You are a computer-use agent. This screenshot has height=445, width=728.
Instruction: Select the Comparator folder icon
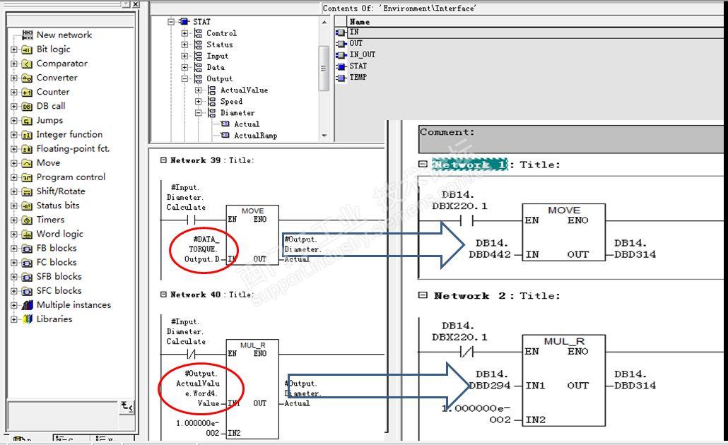(x=27, y=64)
